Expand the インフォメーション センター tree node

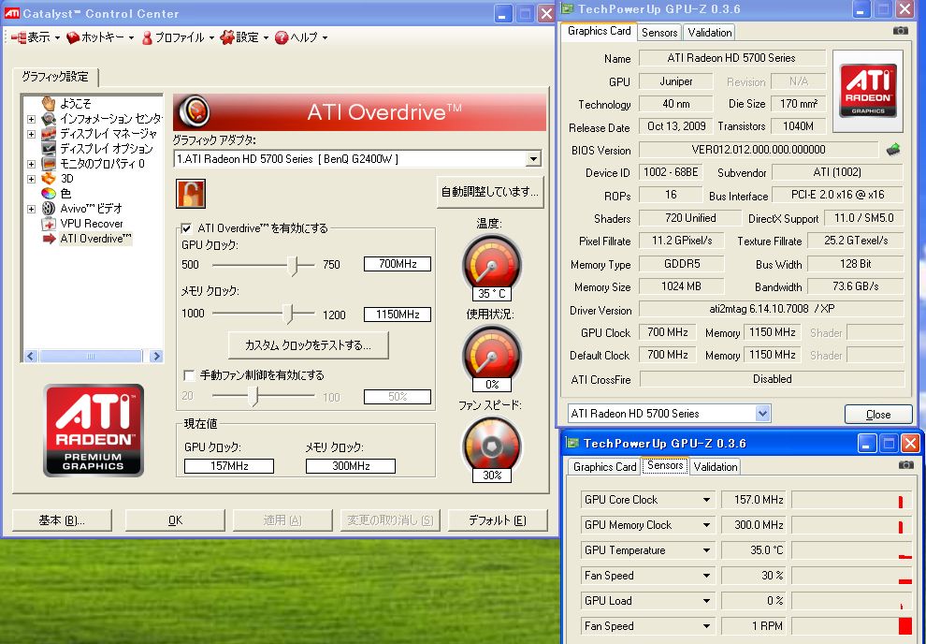click(31, 119)
